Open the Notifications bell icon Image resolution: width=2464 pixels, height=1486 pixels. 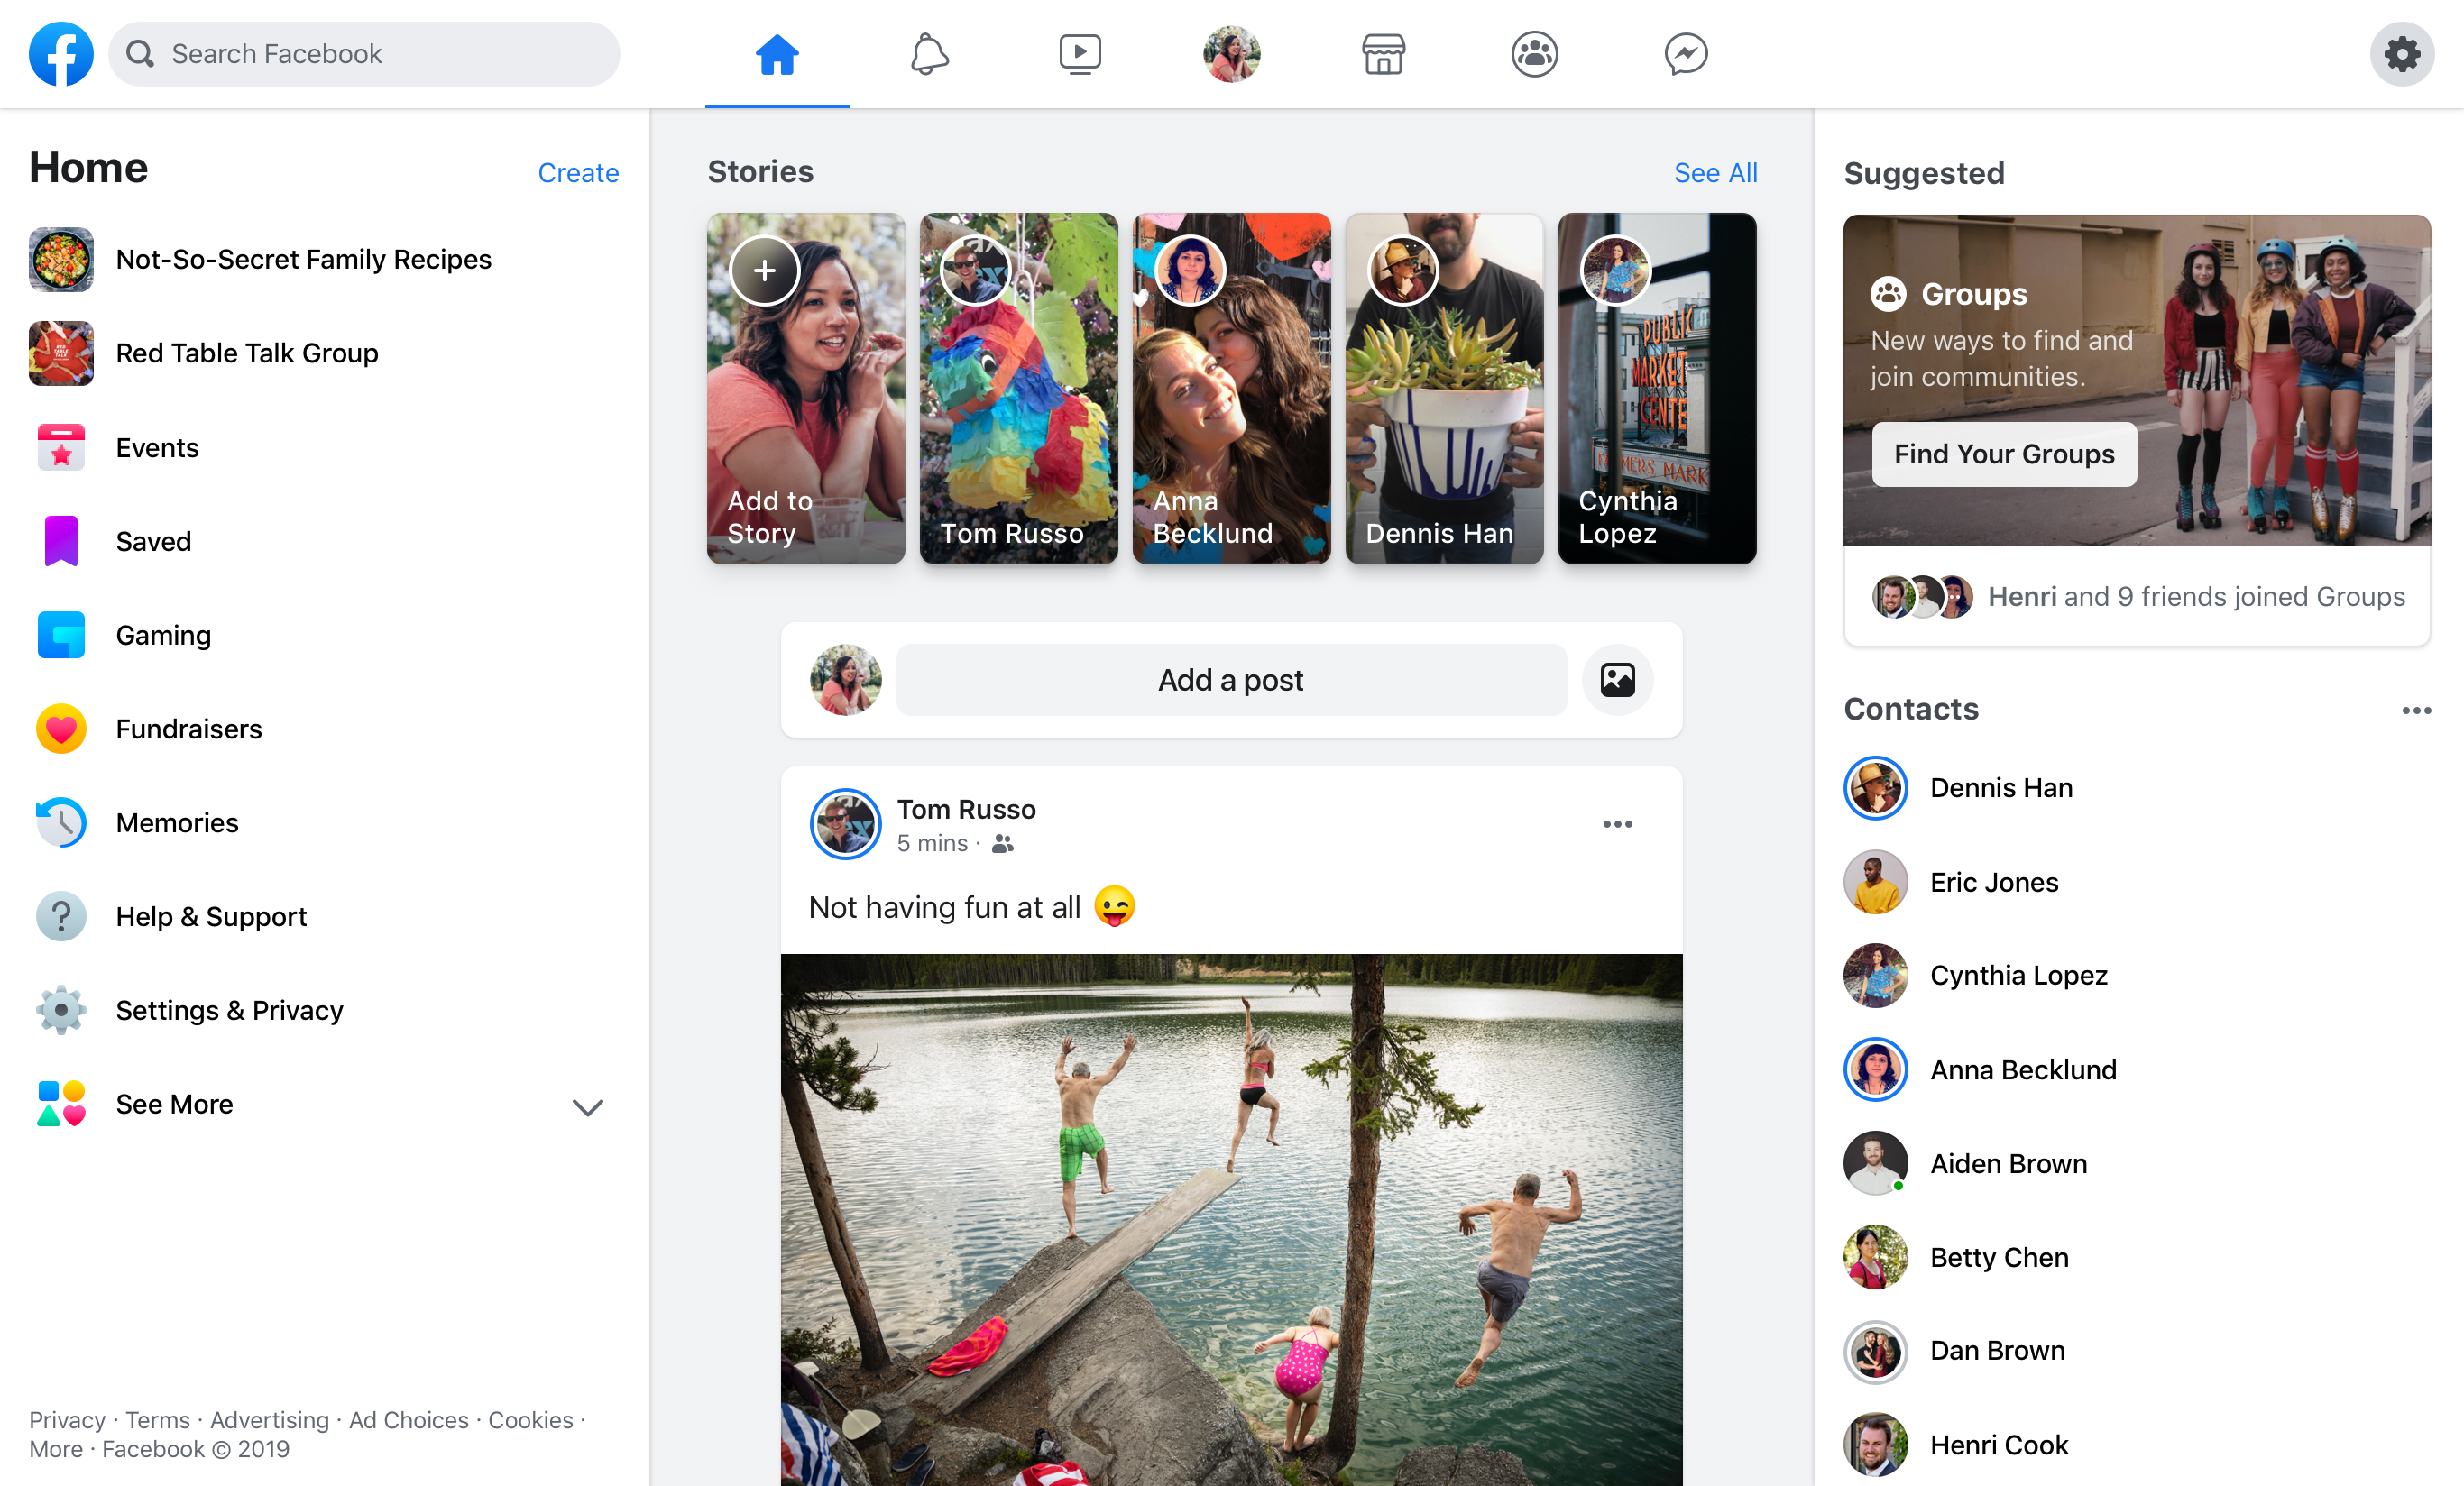pos(927,53)
